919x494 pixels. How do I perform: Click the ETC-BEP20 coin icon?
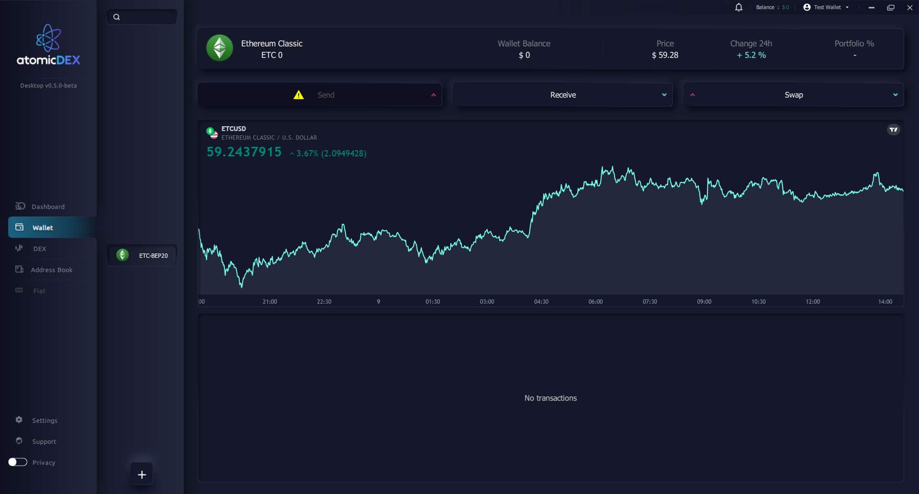click(123, 255)
